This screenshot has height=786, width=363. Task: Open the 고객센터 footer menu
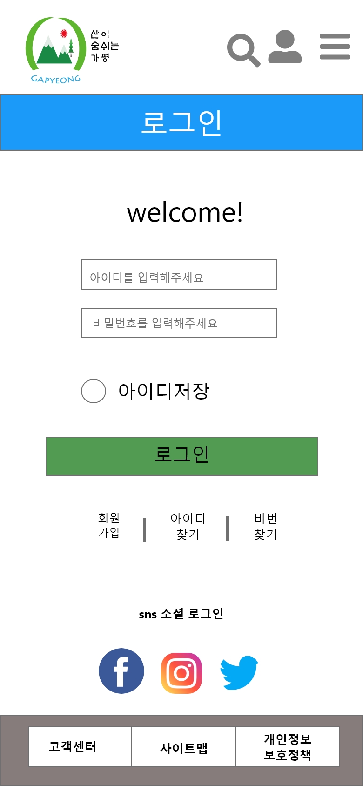point(79,746)
